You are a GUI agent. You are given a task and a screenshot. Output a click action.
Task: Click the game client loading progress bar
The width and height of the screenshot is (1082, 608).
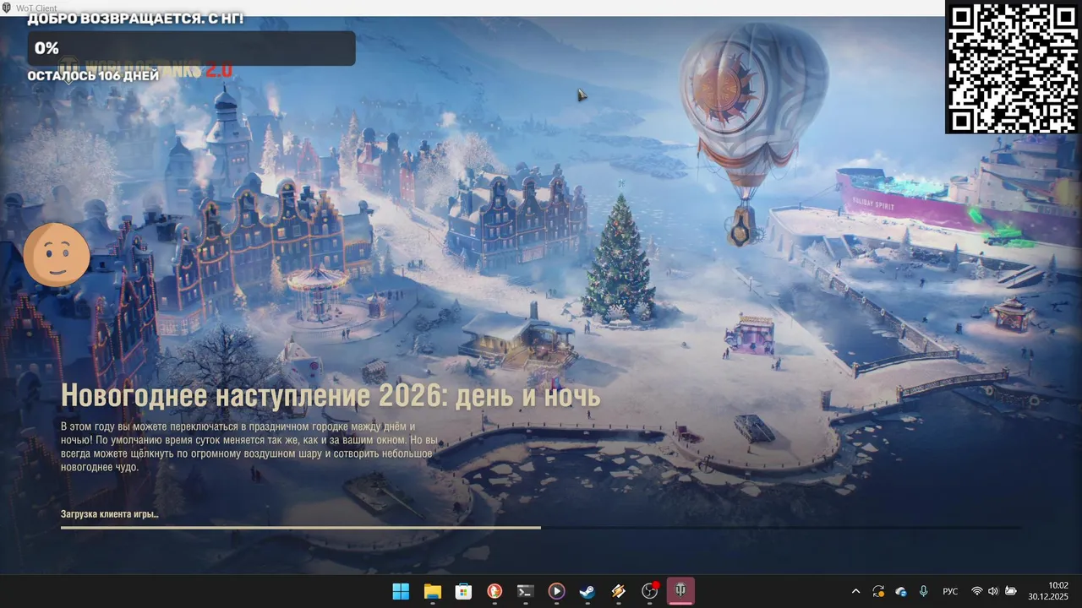[541, 528]
